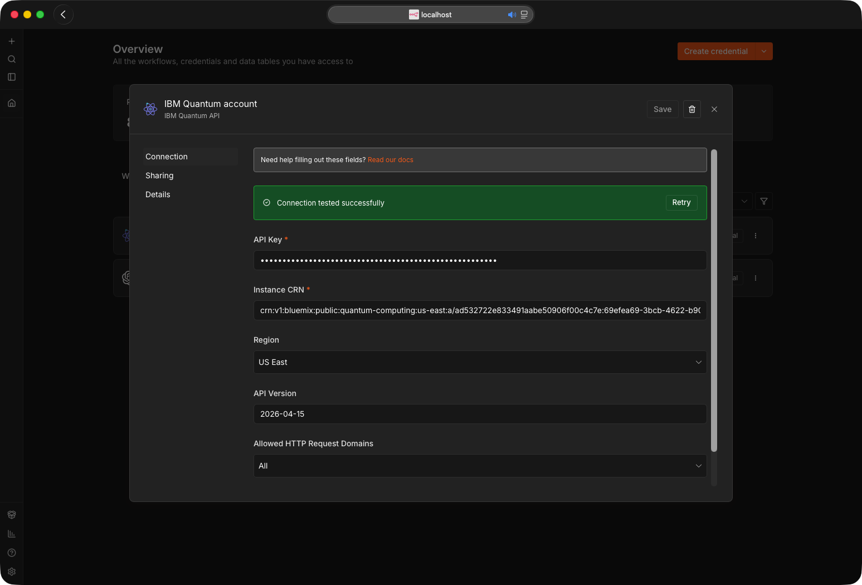Click the Create credential button
Screen dimensions: 862x585
click(x=716, y=51)
